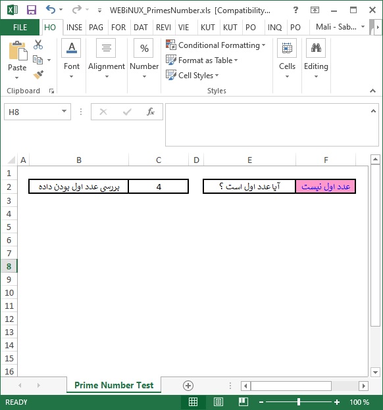Select the Prime Number Test sheet tab

point(114,385)
